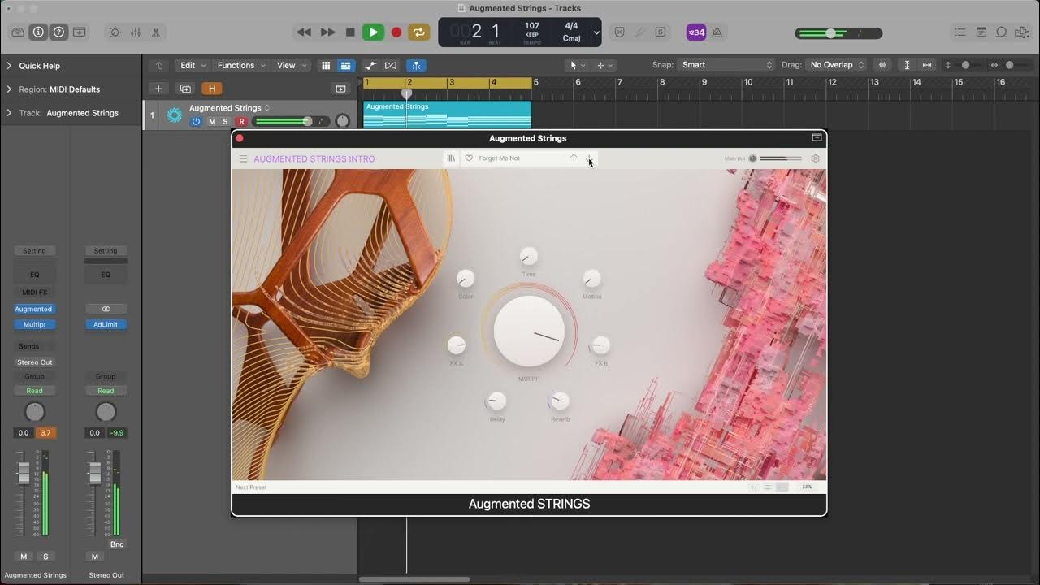Viewport: 1040px width, 585px height.
Task: Open the Functions menu in Tracks area
Action: tap(241, 65)
